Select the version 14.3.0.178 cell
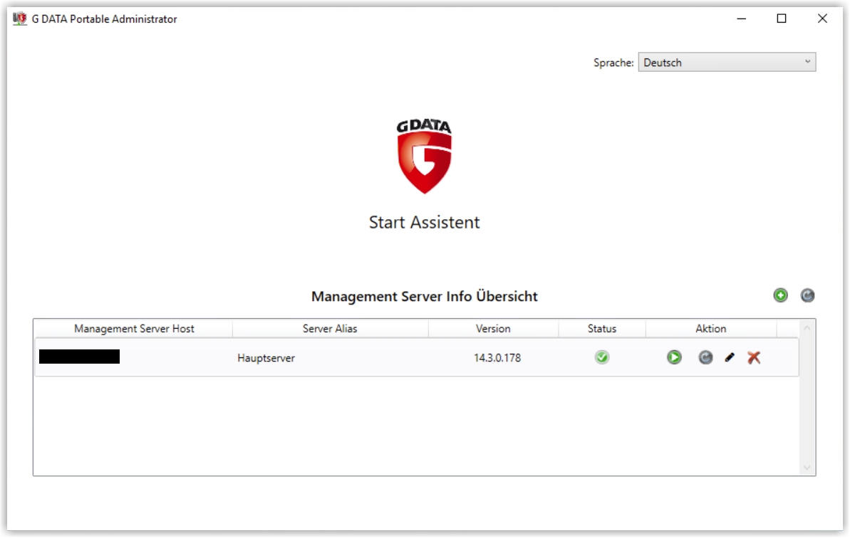This screenshot has height=538, width=850. point(497,358)
